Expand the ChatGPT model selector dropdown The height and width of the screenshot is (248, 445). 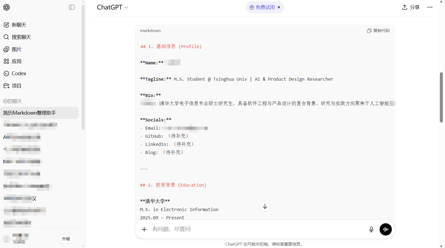click(x=113, y=7)
